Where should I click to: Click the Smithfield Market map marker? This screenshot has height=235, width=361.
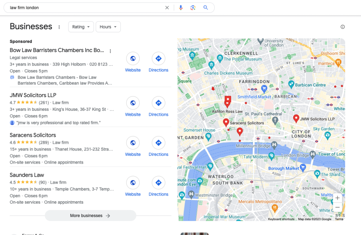[264, 88]
